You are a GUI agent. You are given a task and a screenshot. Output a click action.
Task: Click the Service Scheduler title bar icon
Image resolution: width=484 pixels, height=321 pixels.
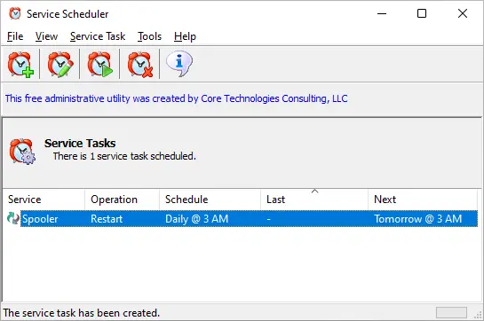pos(15,13)
